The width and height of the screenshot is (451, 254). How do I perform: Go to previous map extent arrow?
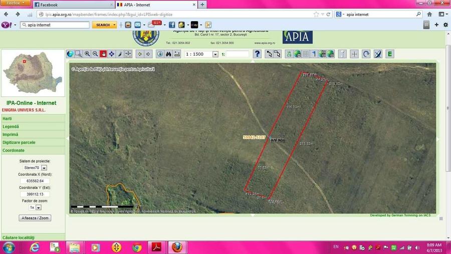point(140,54)
